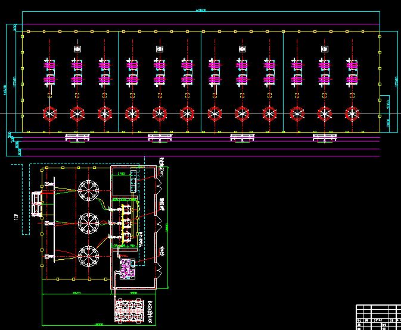Click the rightmost red circular symbol in top plan
The image size is (401, 330).
coord(353,113)
